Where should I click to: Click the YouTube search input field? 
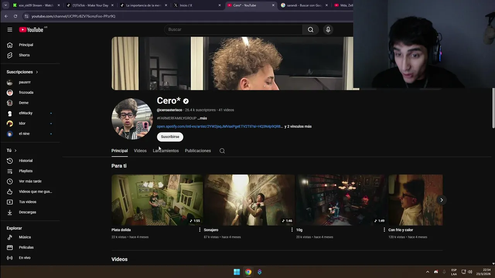tap(234, 30)
